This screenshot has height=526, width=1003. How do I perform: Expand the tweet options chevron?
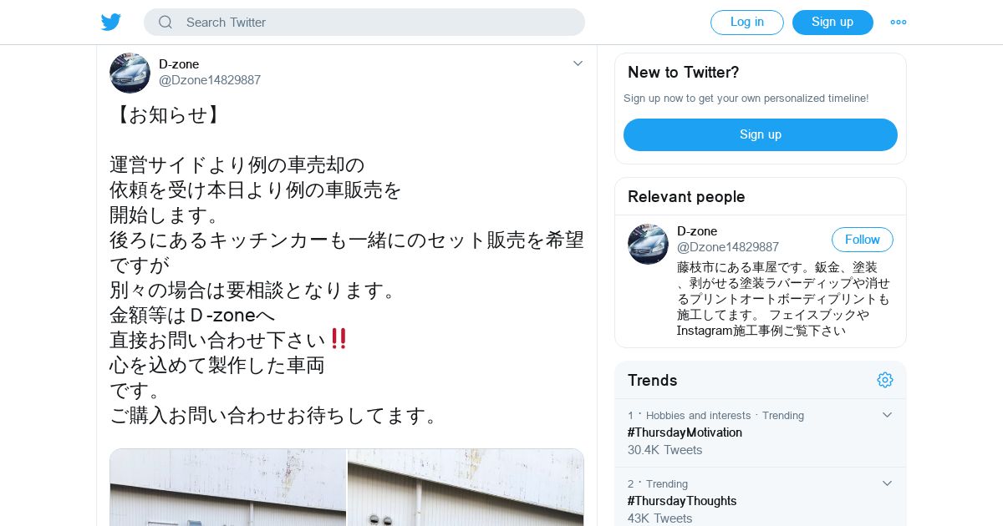tap(578, 63)
